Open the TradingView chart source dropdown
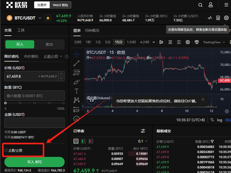The height and width of the screenshot is (173, 231). click(214, 42)
